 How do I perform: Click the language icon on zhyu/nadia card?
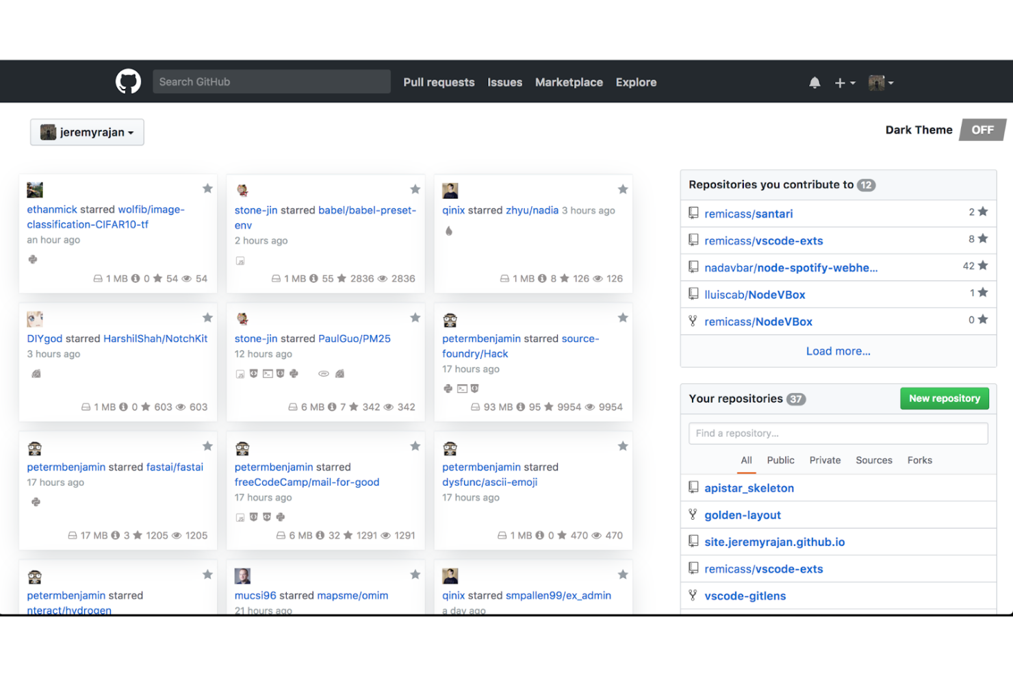coord(449,231)
